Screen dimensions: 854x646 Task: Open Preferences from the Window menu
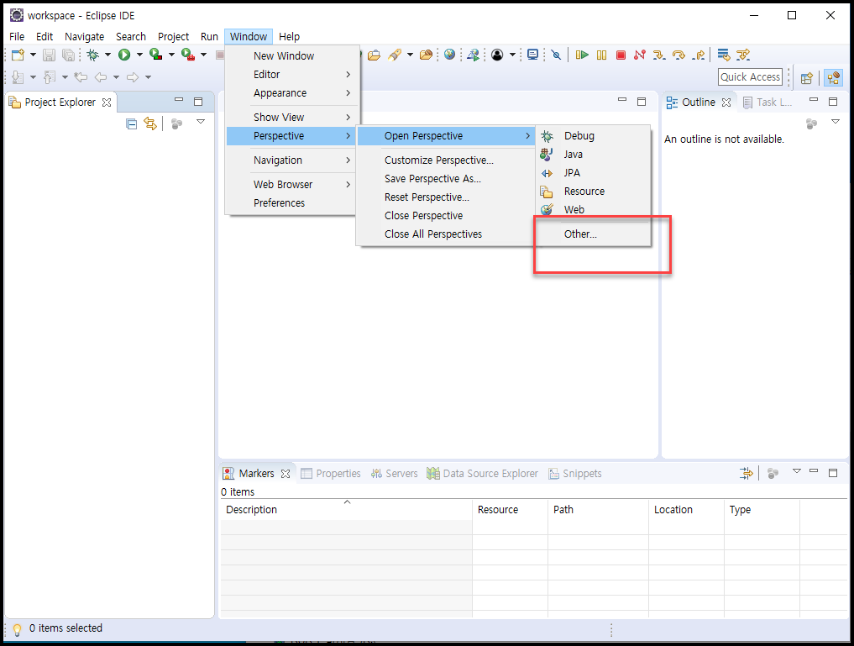(292, 202)
